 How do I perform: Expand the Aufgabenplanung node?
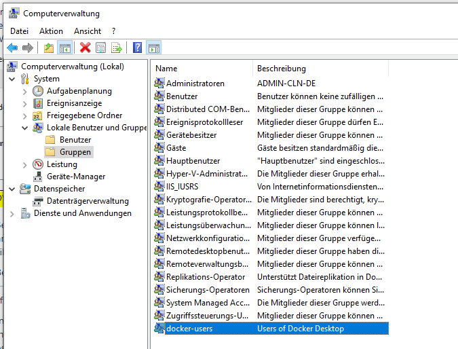coord(25,91)
